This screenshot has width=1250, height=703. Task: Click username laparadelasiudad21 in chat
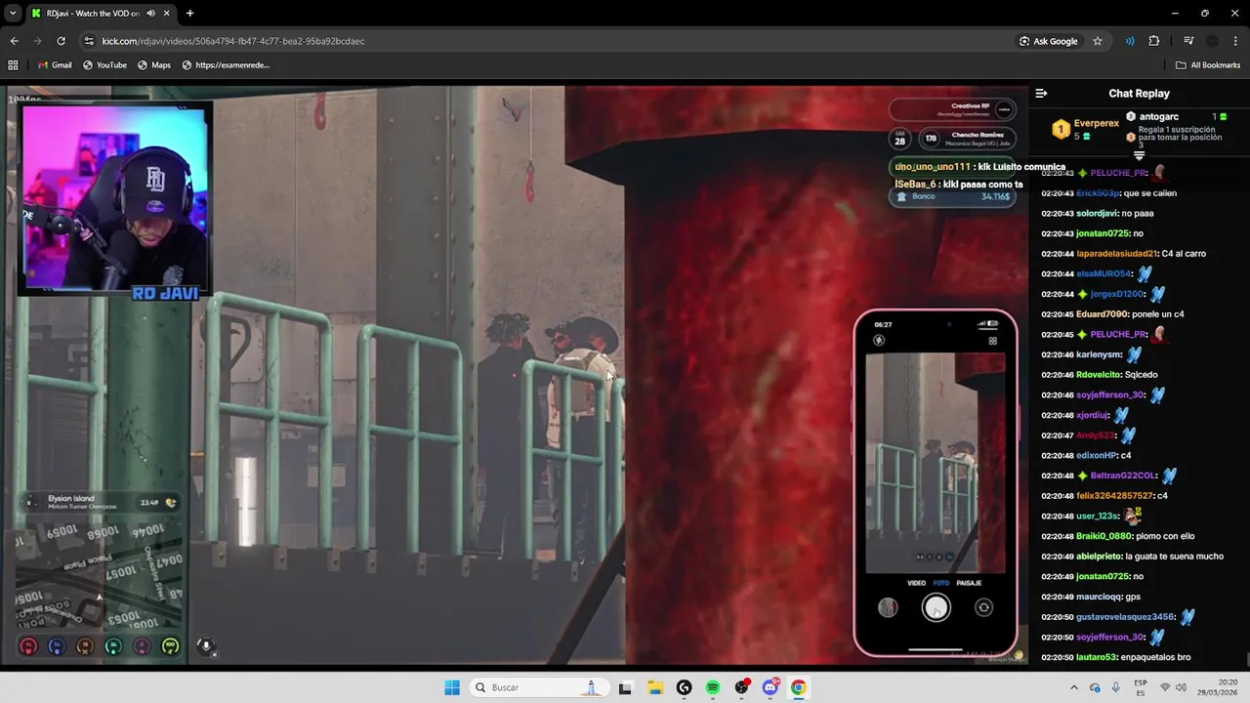click(x=1116, y=254)
